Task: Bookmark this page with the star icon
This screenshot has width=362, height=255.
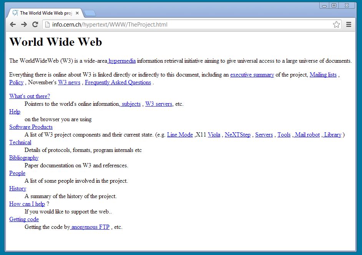Action: click(x=336, y=25)
